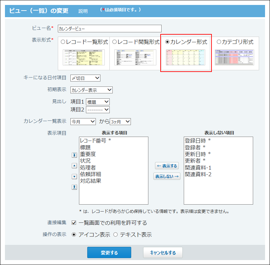The image size is (270, 265).
Task: Click the record list format thumbnail
Action: [x=84, y=57]
